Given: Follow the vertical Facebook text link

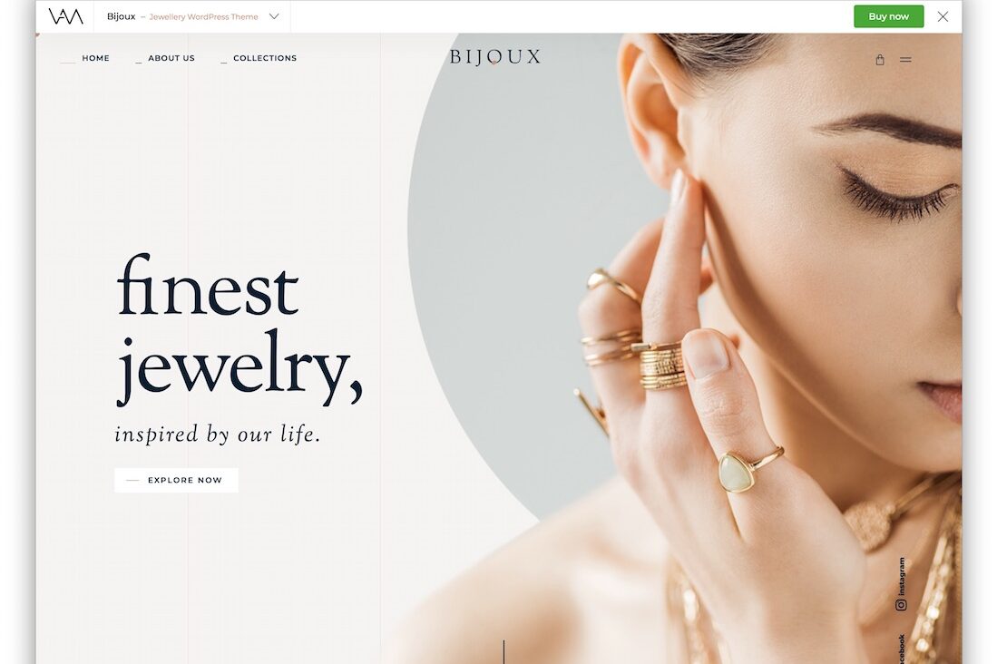Looking at the screenshot, I should coord(901,649).
